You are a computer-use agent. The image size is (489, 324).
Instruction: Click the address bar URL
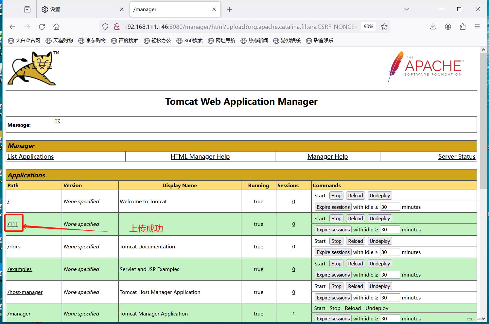(240, 27)
